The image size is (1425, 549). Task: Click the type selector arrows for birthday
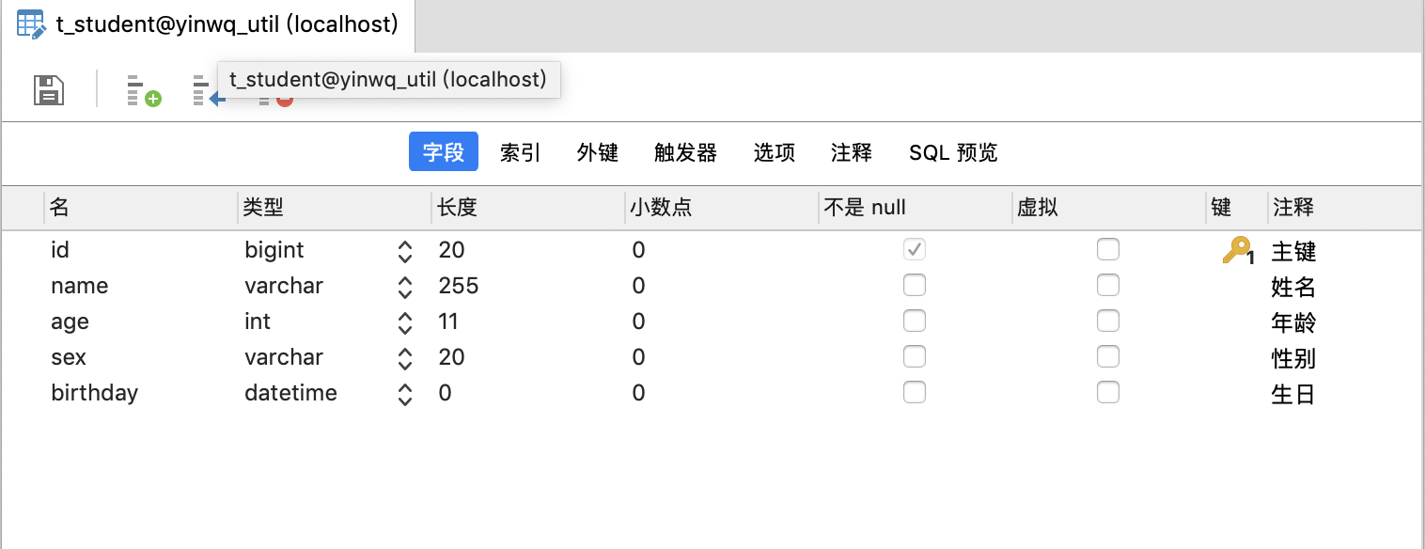[x=404, y=393]
